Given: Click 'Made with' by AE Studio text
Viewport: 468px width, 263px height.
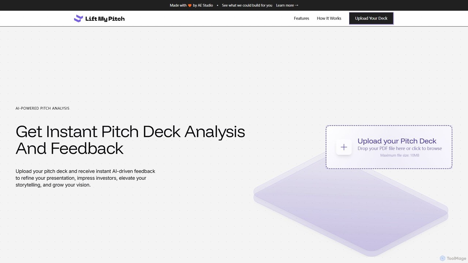Looking at the screenshot, I should [x=191, y=5].
